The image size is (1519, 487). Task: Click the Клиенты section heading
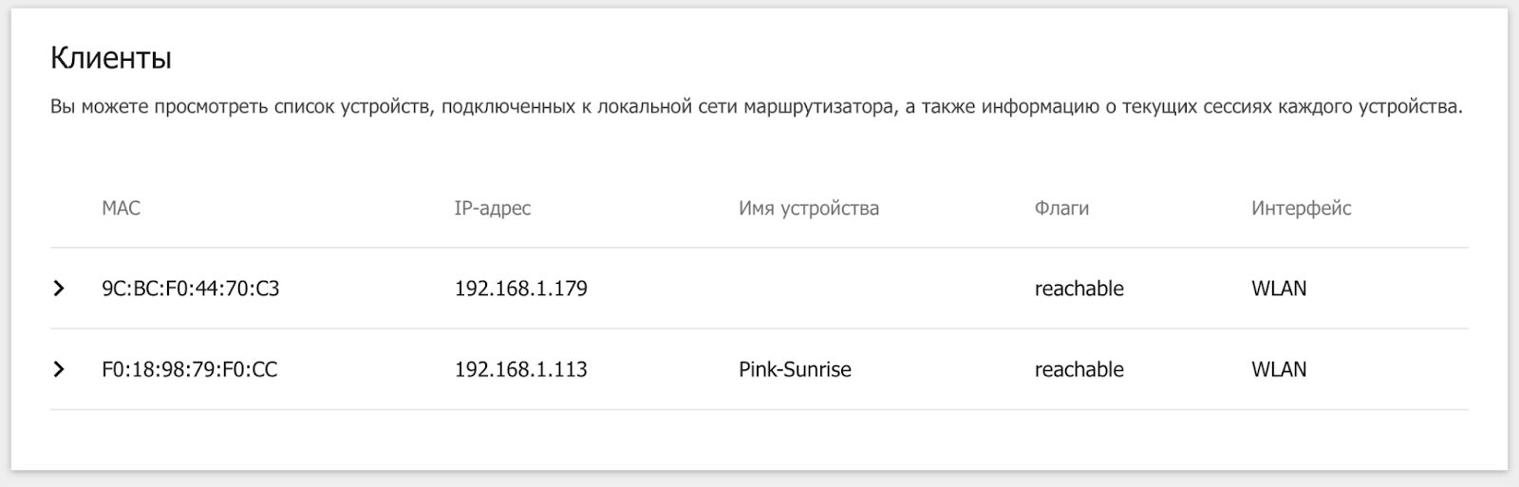click(110, 59)
